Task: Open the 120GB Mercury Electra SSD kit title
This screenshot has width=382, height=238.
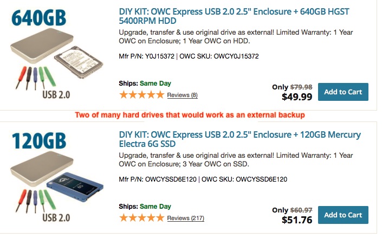Action: point(239,139)
